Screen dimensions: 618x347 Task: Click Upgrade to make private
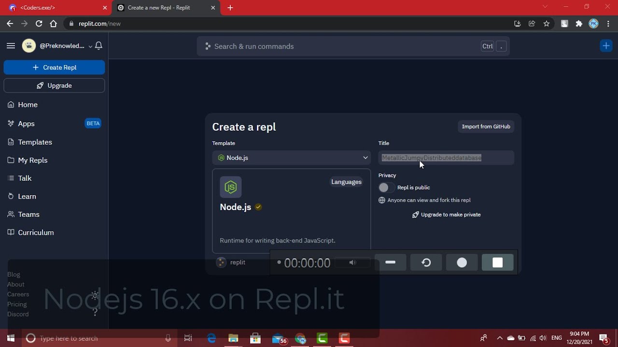tap(446, 214)
